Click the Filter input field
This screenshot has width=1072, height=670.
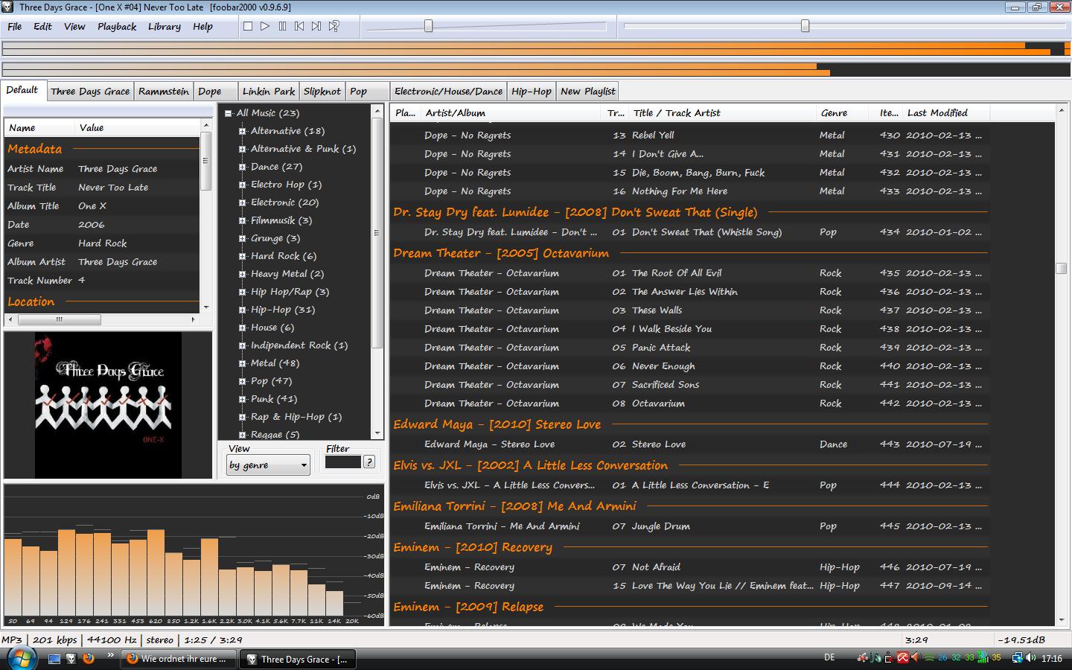coord(343,462)
